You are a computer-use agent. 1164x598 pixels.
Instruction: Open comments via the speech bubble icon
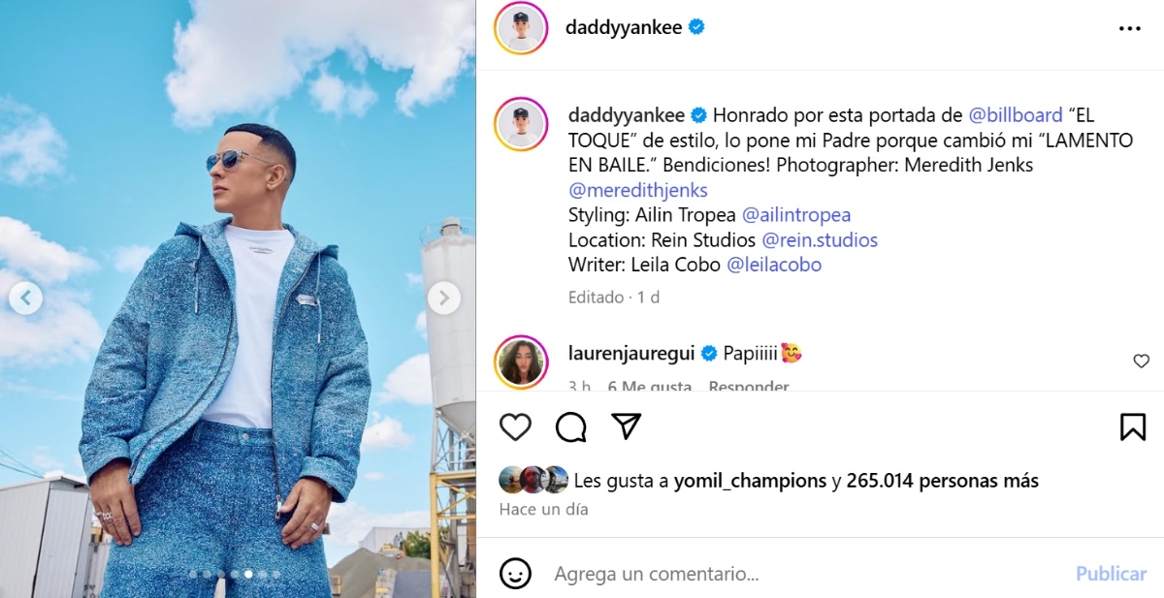pos(571,426)
